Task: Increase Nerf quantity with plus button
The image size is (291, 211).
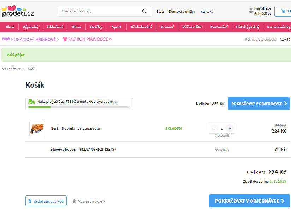Action: [x=230, y=128]
